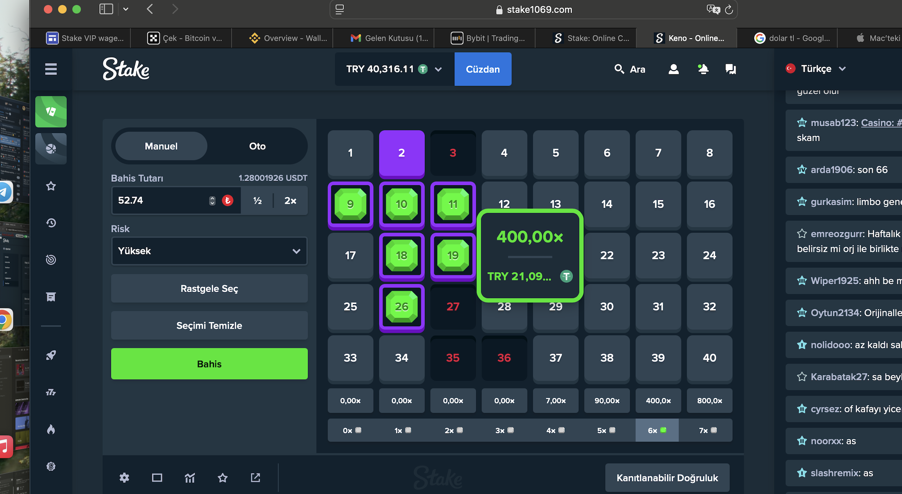Click the Turkish lira currency icon
This screenshot has width=902, height=494.
[228, 201]
